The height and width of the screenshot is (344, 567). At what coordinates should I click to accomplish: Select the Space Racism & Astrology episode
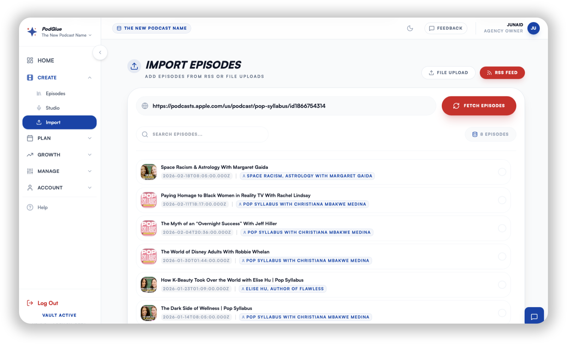502,172
